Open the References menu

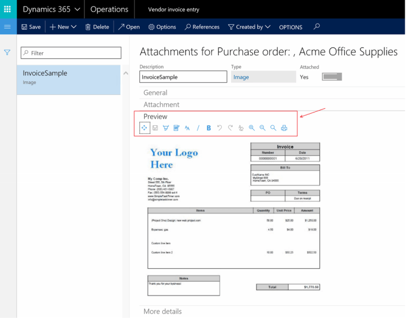[x=202, y=27]
